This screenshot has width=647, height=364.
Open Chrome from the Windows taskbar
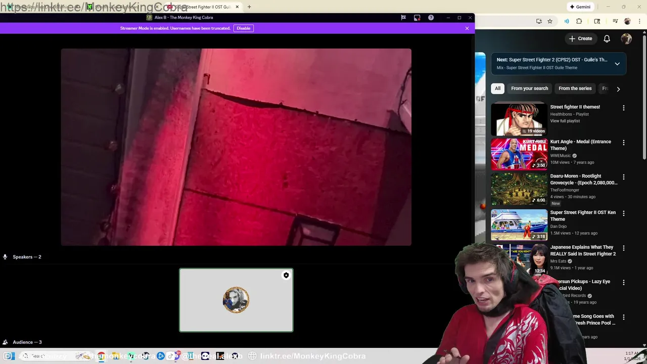102,356
